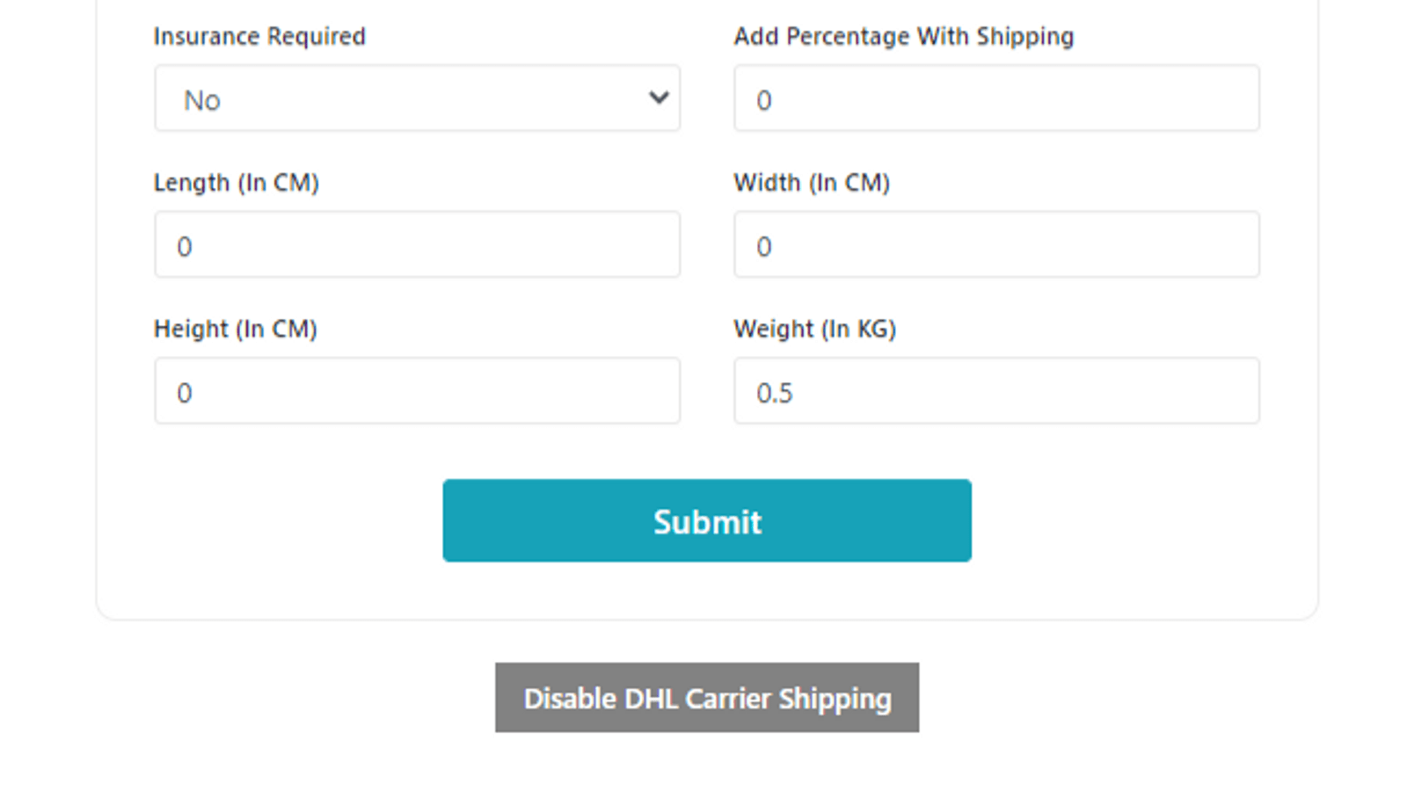Image resolution: width=1407 pixels, height=791 pixels.
Task: Click the Weight (In KG) label text
Action: click(x=815, y=329)
